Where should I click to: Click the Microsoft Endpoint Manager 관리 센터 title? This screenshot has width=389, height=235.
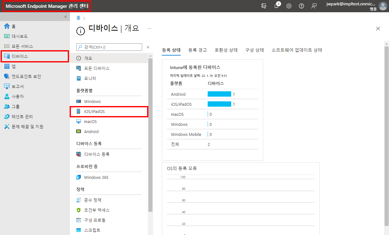(47, 6)
